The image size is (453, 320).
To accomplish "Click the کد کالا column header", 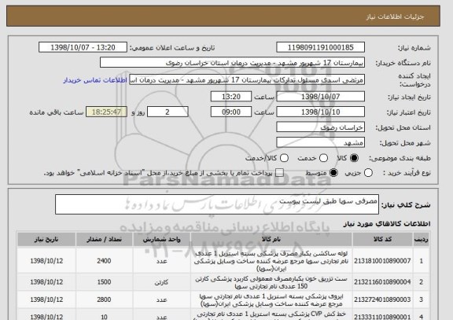I will pos(382,240).
